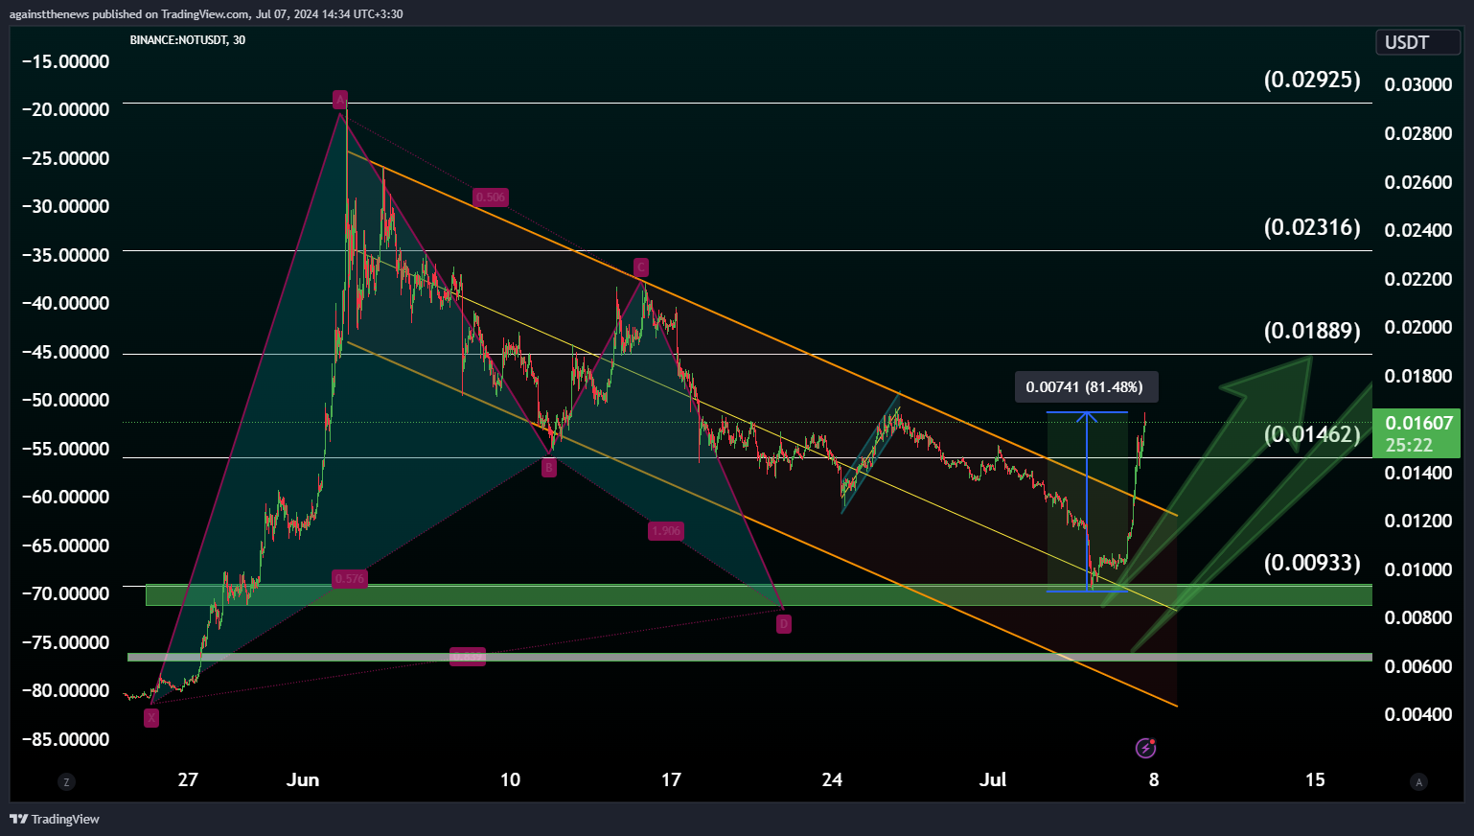Screen dimensions: 1474x836
Task: Click the 0.01800 price axis value
Action: [x=1418, y=376]
